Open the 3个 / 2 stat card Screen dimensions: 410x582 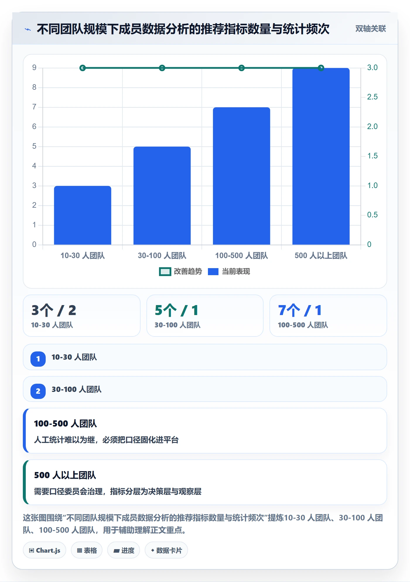pyautogui.click(x=82, y=316)
